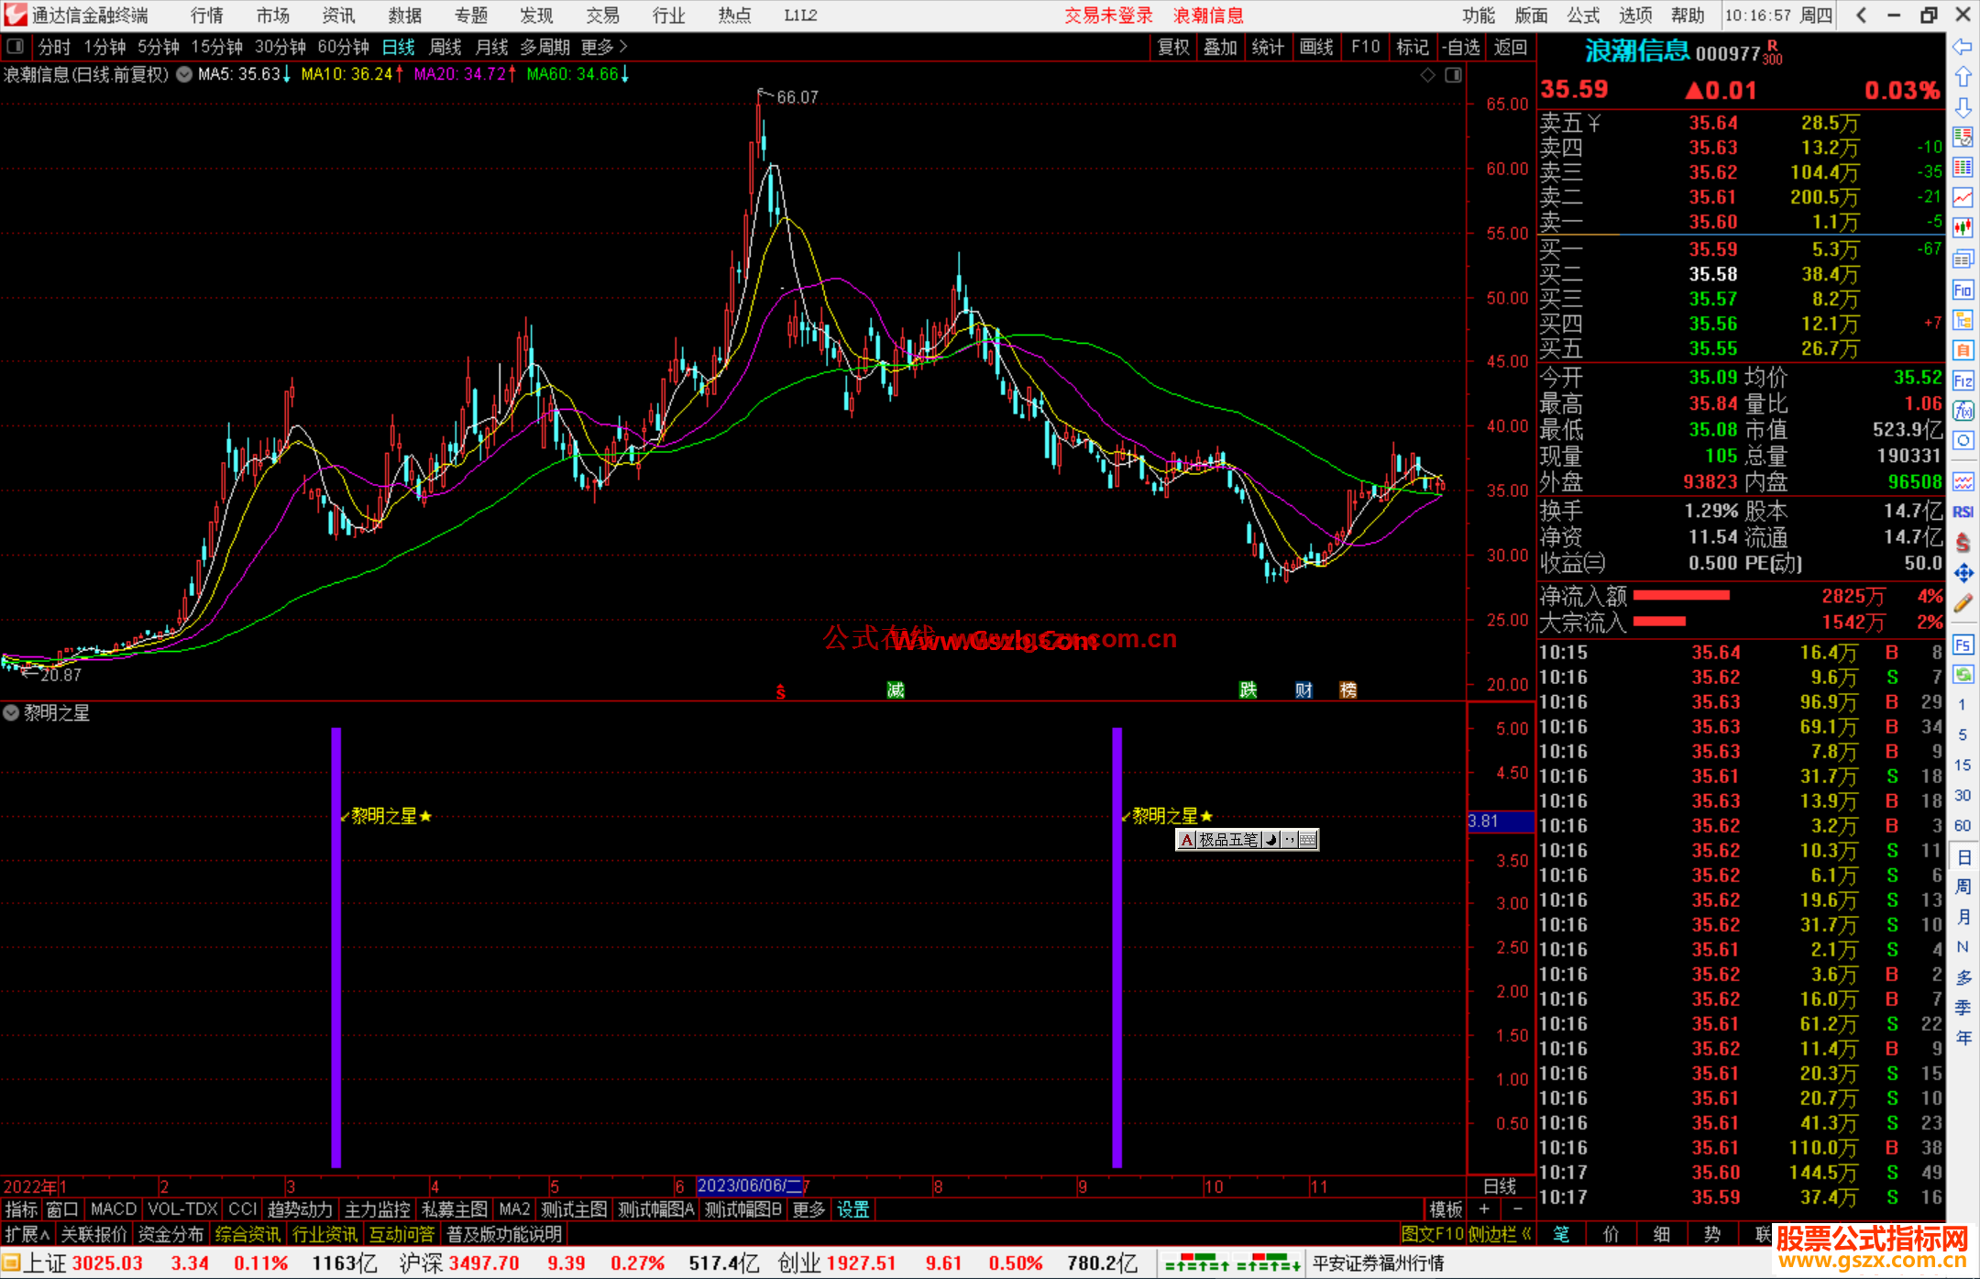Click the candlestick chart icon in sidebar

(x=1963, y=228)
